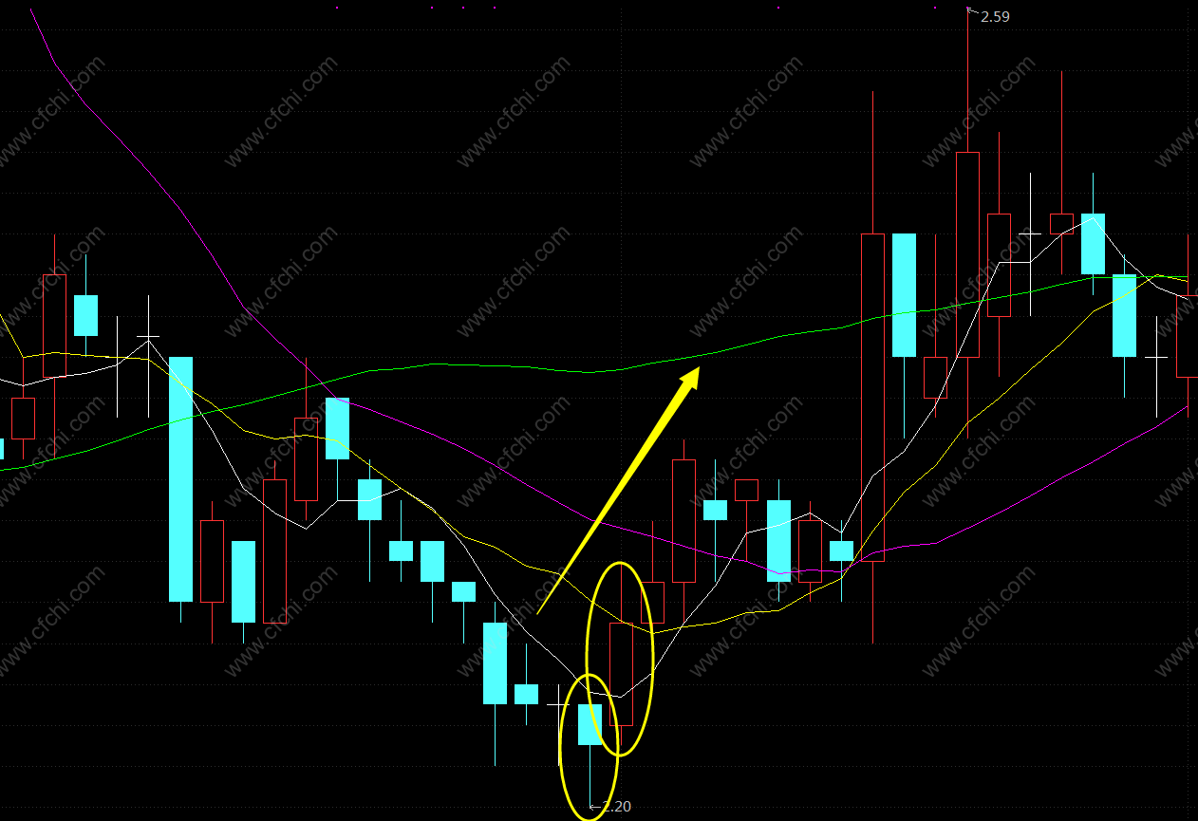Click the green moving average line

click(x=589, y=372)
